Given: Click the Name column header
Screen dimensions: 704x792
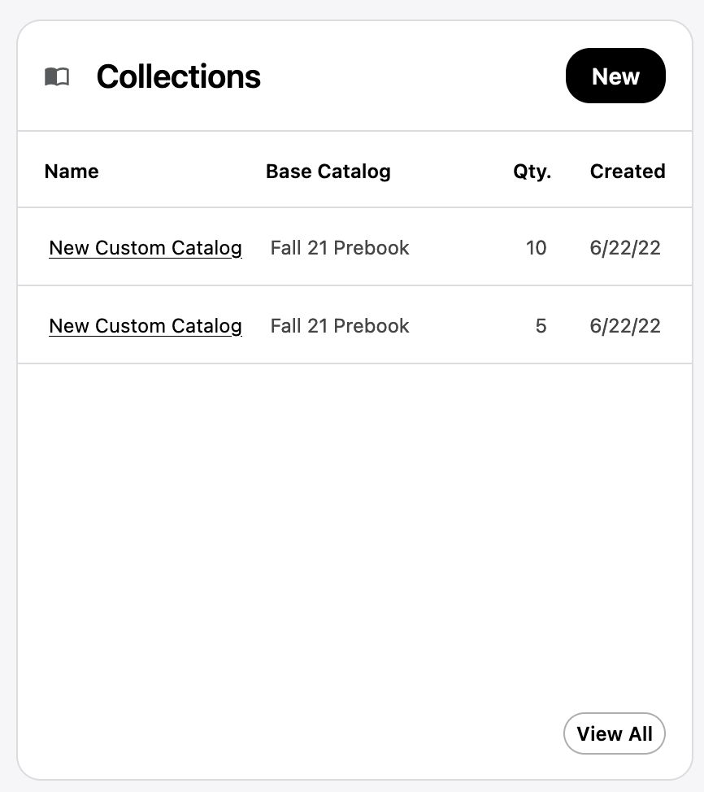Looking at the screenshot, I should 71,171.
